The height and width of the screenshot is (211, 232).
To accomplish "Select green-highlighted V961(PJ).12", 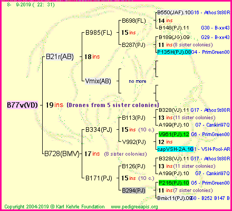I will pos(174,135).
